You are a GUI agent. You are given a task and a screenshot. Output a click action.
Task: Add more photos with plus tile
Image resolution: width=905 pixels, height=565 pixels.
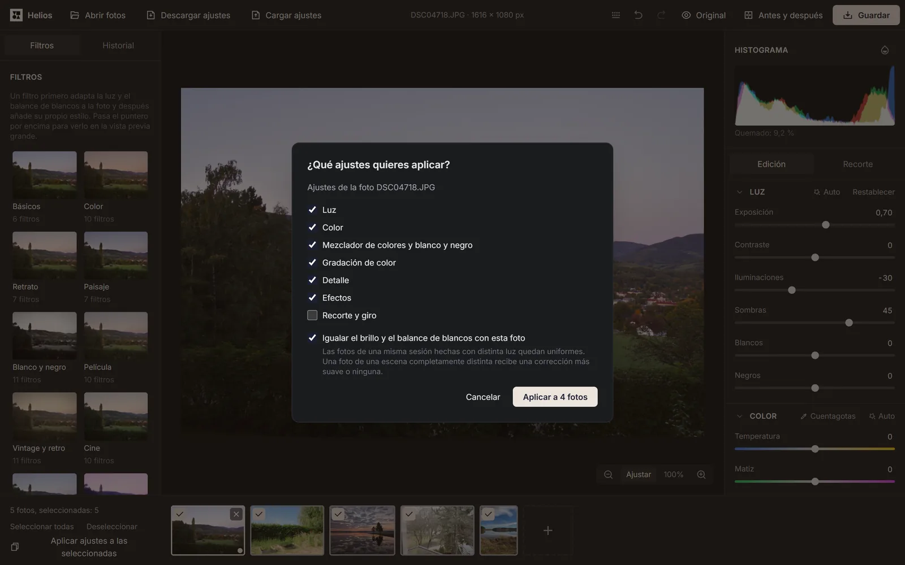548,531
